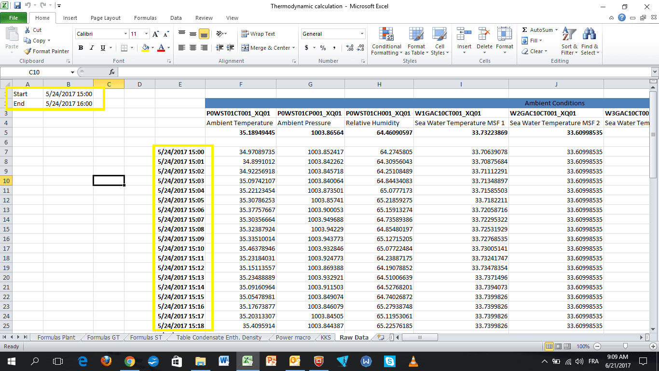Viewport: 659px width, 371px height.
Task: Open the Formulas GT sheet tab
Action: coord(103,338)
